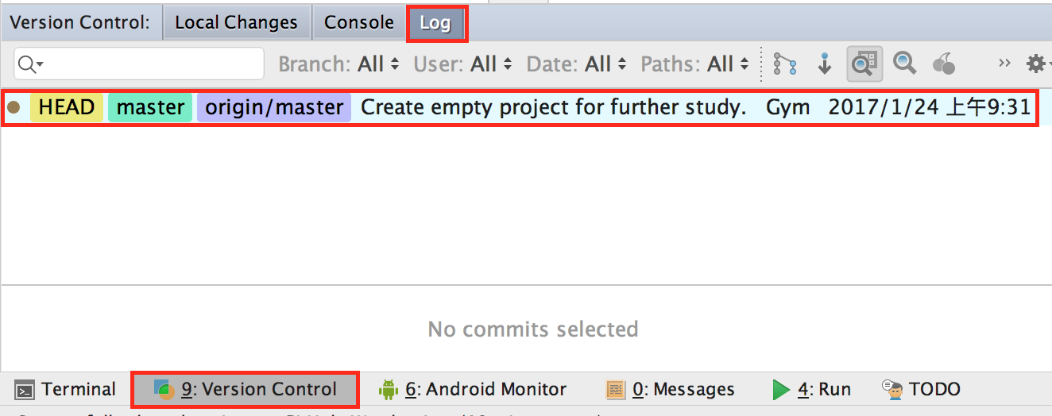Click the Go To Hash/Branch/Tag arrow icon
The height and width of the screenshot is (416, 1052).
825,64
